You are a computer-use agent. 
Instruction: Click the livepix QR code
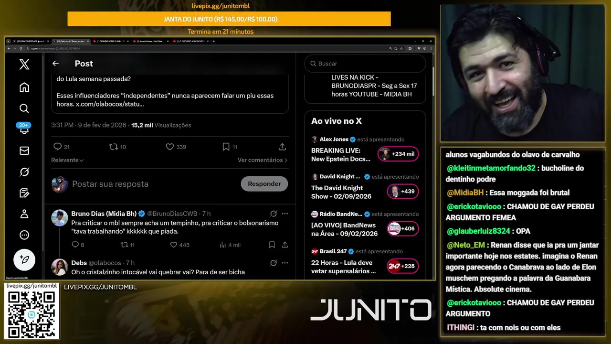pos(32,314)
